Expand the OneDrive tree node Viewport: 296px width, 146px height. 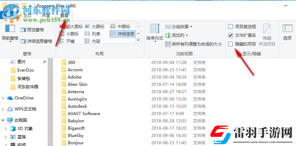3,98
